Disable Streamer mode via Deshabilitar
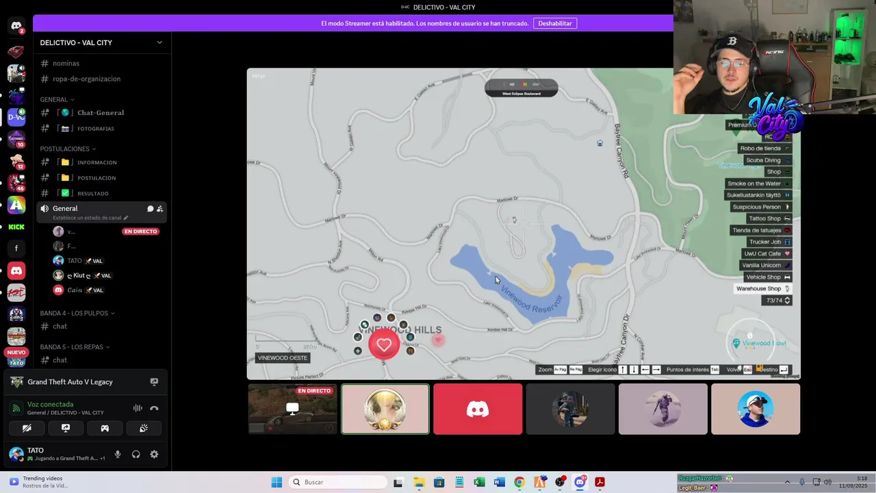 (x=555, y=23)
